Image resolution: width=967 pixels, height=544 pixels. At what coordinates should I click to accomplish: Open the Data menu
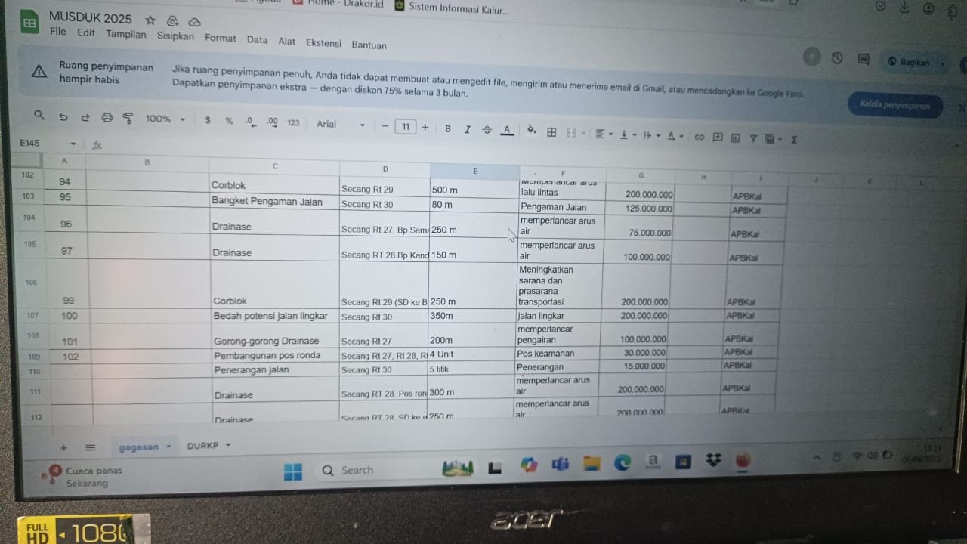tap(257, 39)
